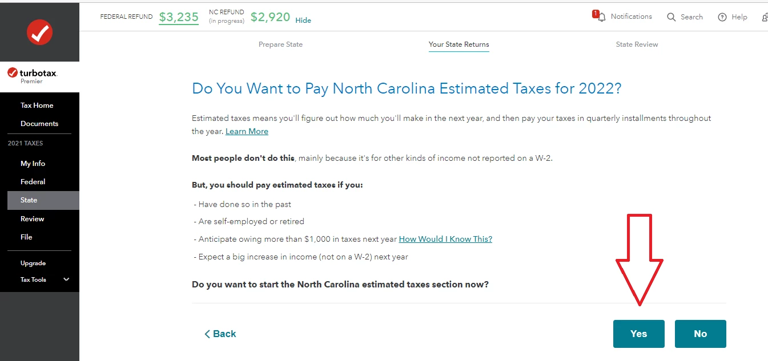Select Upgrade in the sidebar

click(33, 263)
